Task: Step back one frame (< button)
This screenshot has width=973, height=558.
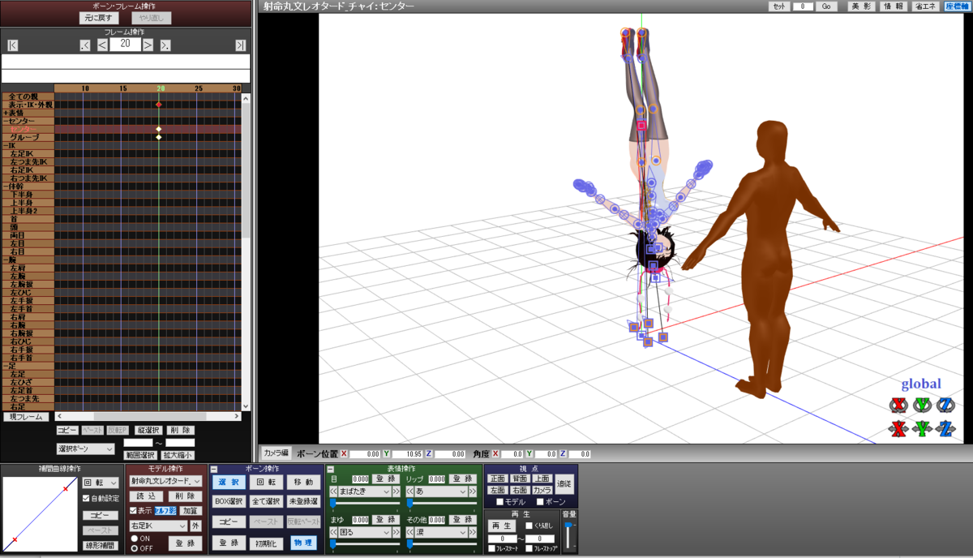Action: tap(102, 45)
